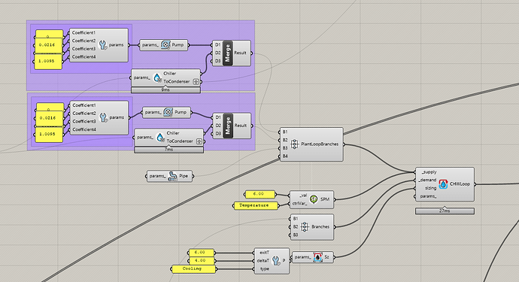The height and width of the screenshot is (282, 519).
Task: Click the Pump icon in lower purple group
Action: point(168,112)
